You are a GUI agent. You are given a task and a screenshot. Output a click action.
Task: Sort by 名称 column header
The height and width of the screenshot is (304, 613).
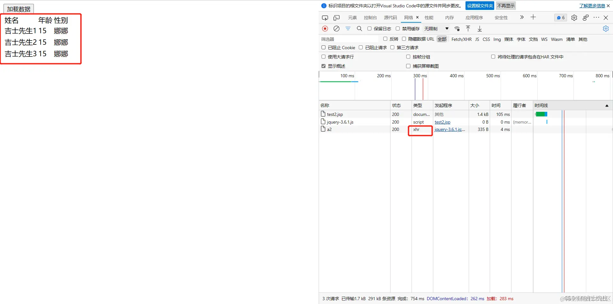click(354, 105)
